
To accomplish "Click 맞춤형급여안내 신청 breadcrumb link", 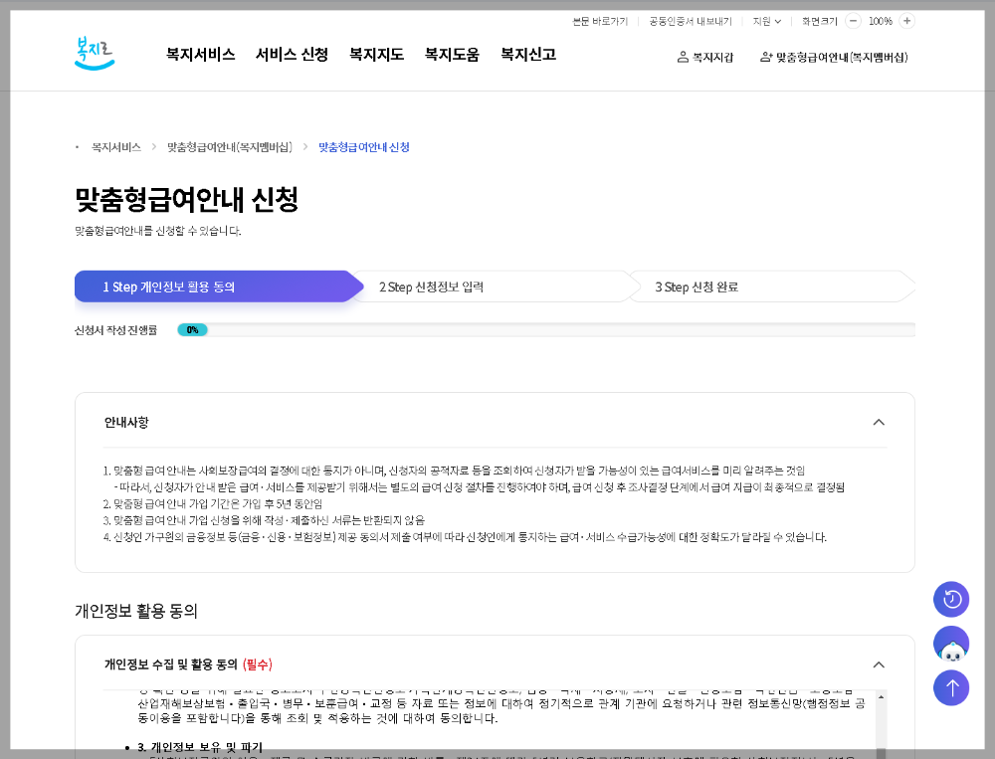I will pos(363,147).
